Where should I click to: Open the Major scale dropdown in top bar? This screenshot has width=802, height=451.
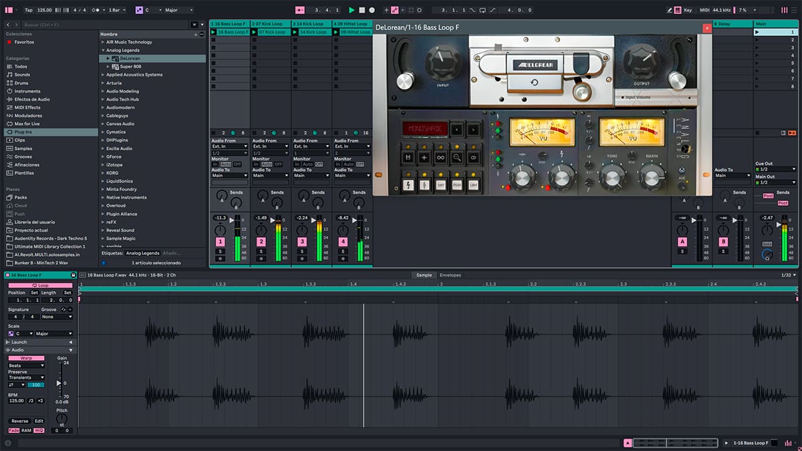click(178, 10)
